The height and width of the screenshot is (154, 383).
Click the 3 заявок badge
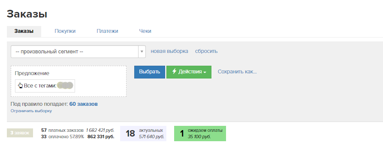[20, 133]
